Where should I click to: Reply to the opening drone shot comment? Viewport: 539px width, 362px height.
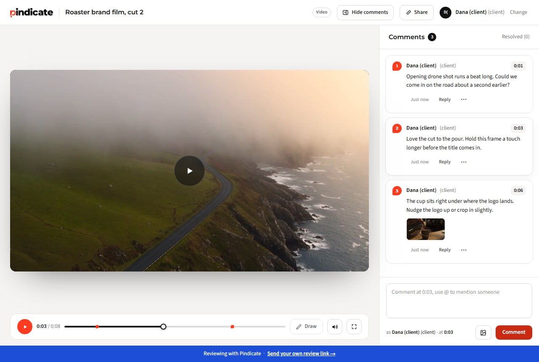pyautogui.click(x=445, y=100)
